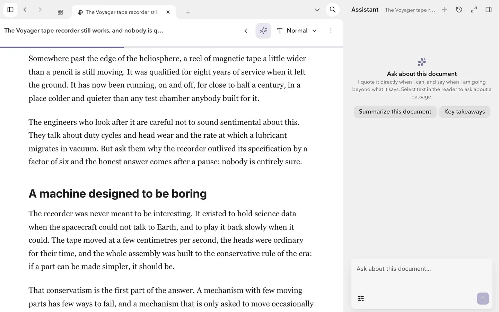Click Summarize this document suggestion
The image size is (499, 312).
coord(395,112)
